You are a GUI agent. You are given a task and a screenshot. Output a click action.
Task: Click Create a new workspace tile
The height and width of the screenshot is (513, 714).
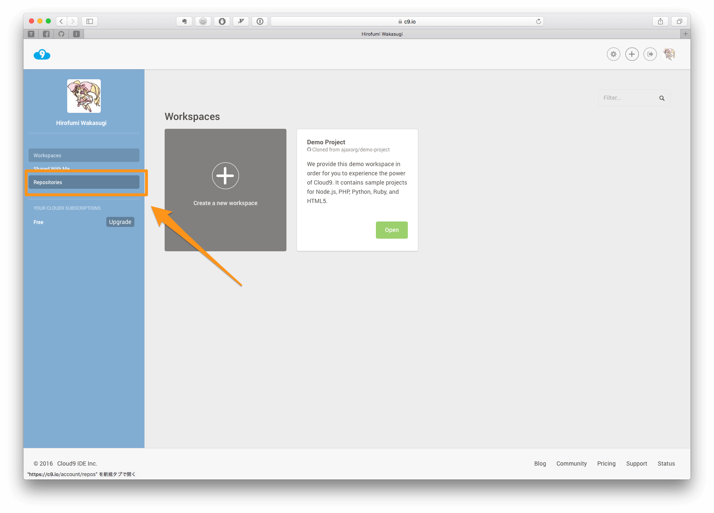[x=226, y=190]
